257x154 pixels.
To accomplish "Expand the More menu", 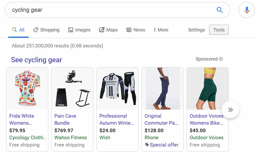I will point(161,30).
